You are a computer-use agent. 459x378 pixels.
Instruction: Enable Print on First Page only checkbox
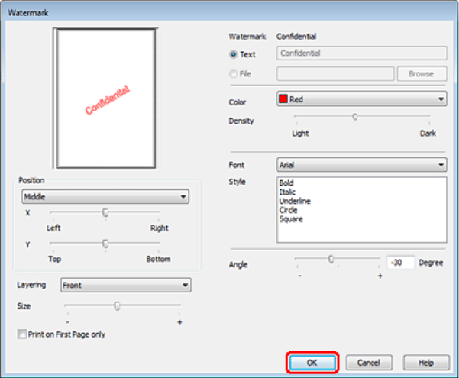(x=22, y=334)
